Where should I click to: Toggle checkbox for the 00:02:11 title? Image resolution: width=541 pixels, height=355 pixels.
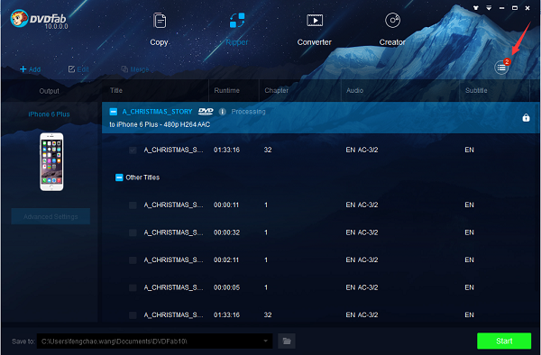click(133, 259)
